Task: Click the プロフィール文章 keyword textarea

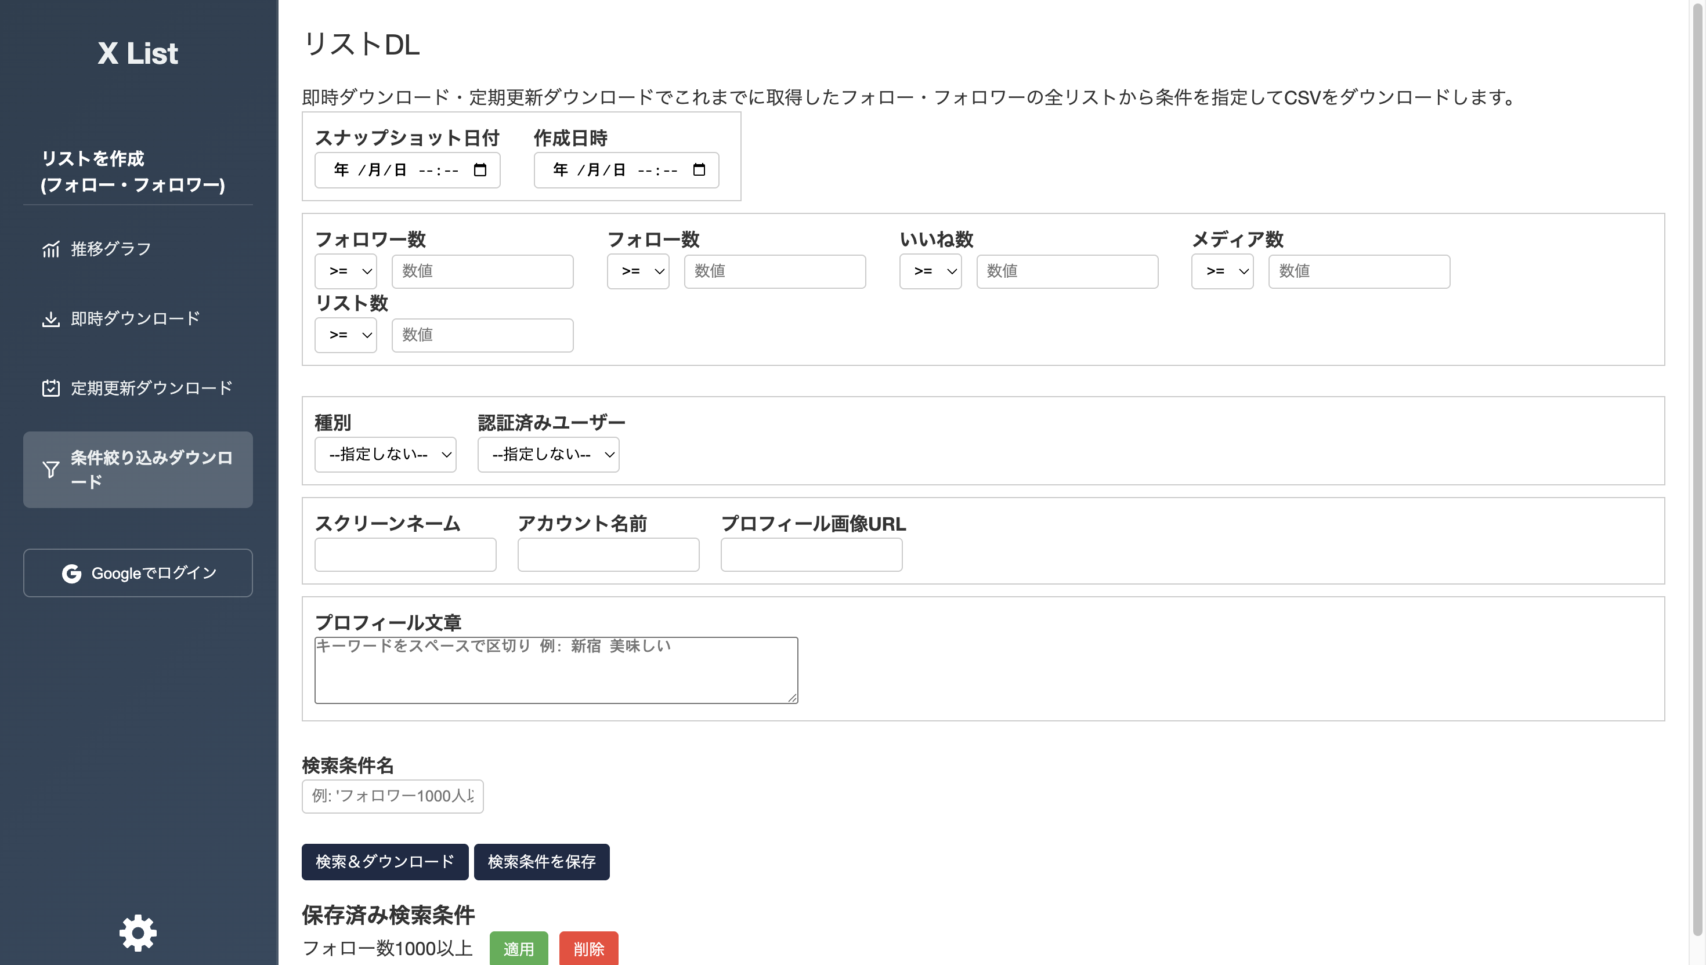Action: click(x=556, y=670)
